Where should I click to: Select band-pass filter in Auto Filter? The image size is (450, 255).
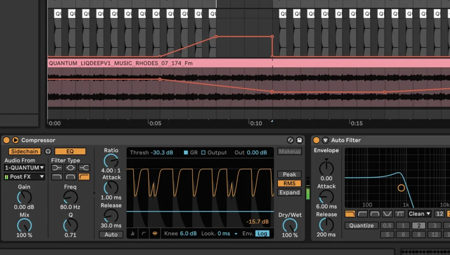[x=375, y=214]
